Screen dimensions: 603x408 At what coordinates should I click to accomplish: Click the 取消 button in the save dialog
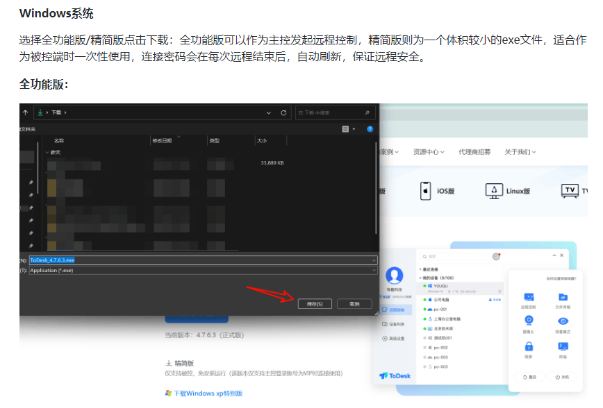(354, 304)
